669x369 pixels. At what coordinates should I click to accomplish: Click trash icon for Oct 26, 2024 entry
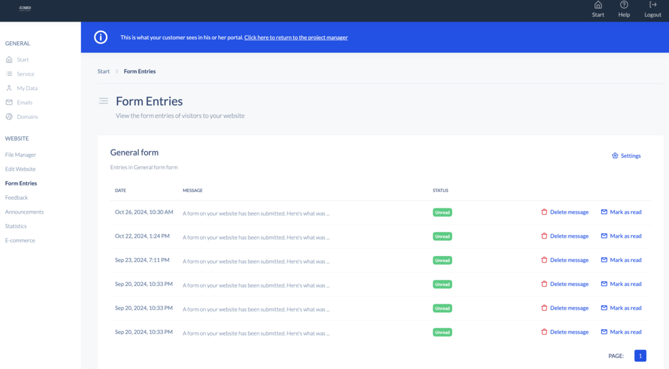coord(544,212)
